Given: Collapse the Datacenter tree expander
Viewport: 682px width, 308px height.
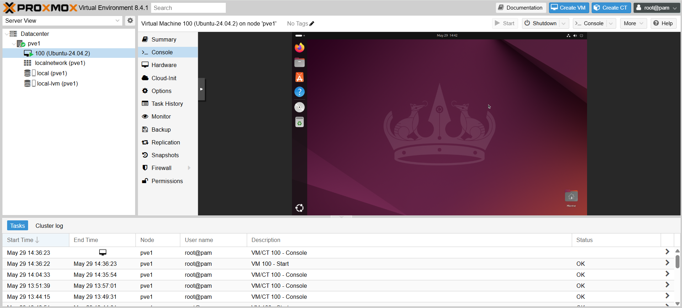Looking at the screenshot, I should (6, 34).
